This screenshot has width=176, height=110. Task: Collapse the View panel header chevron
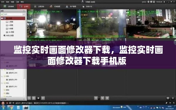(x=24, y=11)
